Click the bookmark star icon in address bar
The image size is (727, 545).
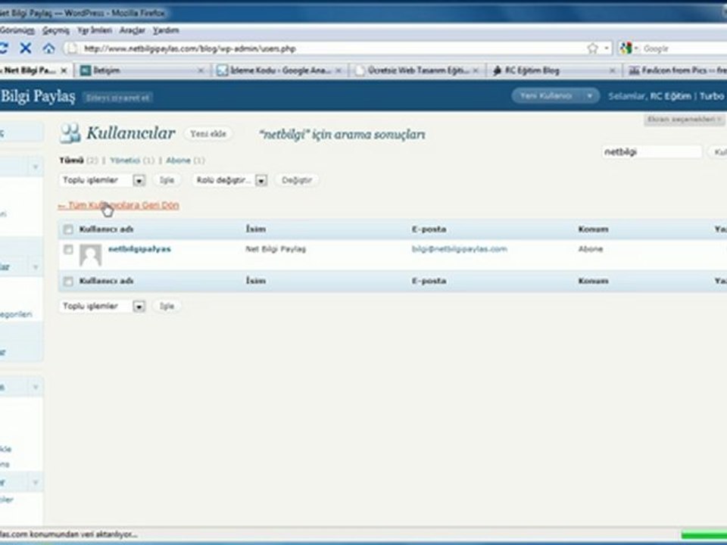tap(592, 48)
